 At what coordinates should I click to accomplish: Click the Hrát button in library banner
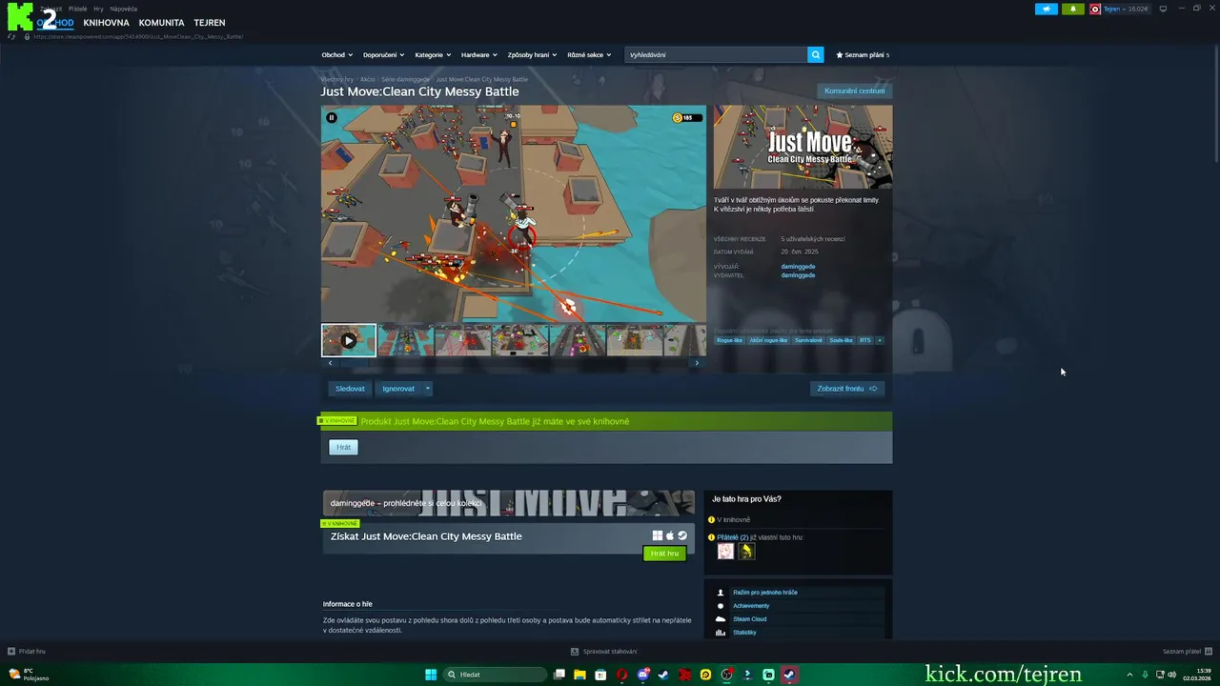343,447
